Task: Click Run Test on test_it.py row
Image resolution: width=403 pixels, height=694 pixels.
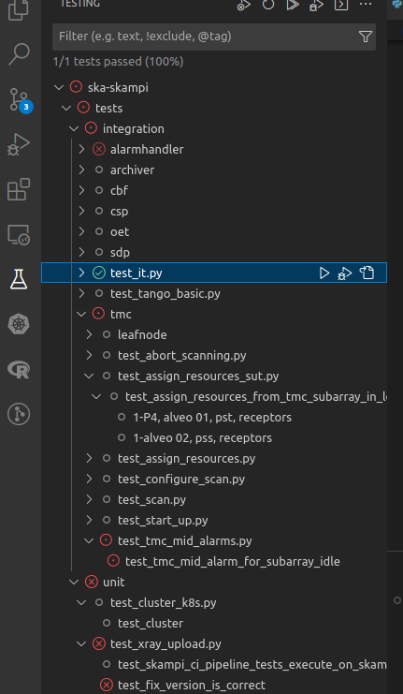Action: tap(324, 273)
